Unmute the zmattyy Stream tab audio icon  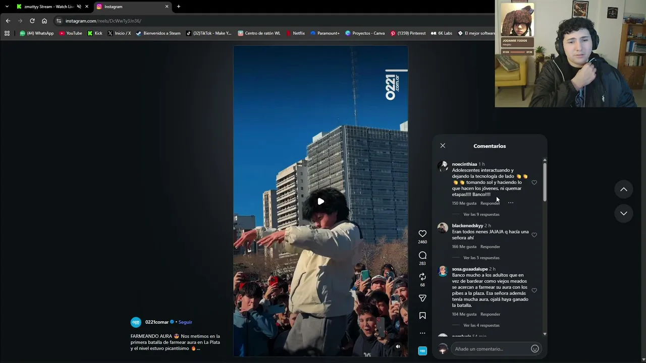point(79,7)
